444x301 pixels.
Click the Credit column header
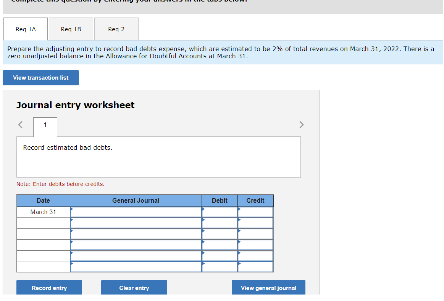click(x=255, y=201)
